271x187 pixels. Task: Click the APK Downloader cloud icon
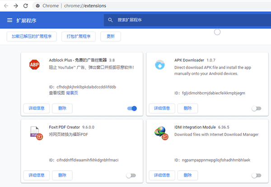(160, 65)
